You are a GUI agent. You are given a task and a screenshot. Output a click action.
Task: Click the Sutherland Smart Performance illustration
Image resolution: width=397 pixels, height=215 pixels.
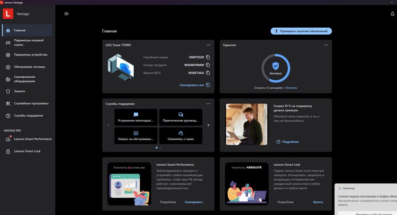click(x=129, y=184)
